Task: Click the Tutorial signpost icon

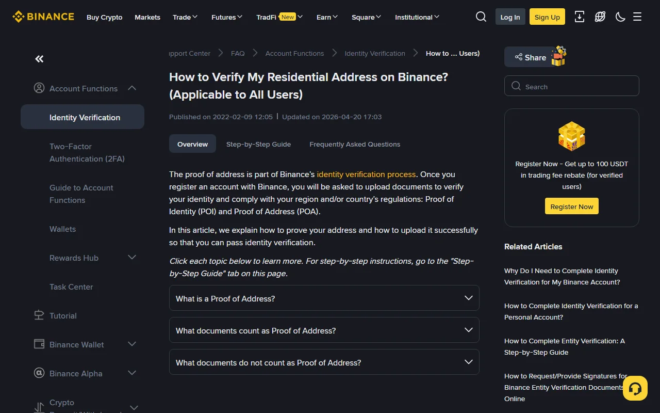Action: (39, 315)
